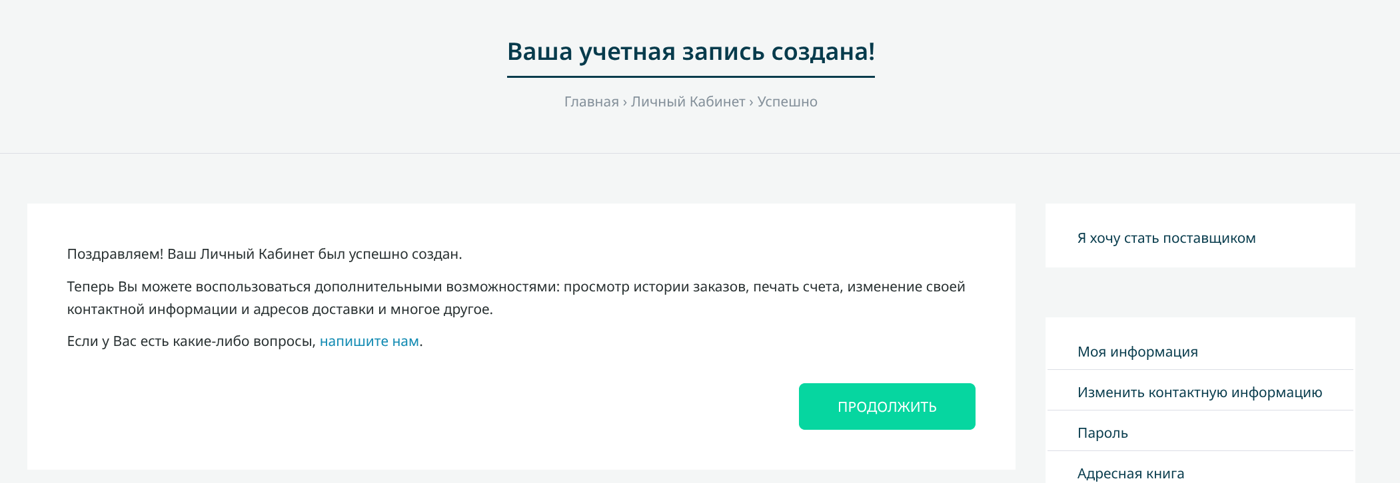Click the Успешно breadcrumb item
Viewport: 1400px width, 483px height.
click(787, 102)
